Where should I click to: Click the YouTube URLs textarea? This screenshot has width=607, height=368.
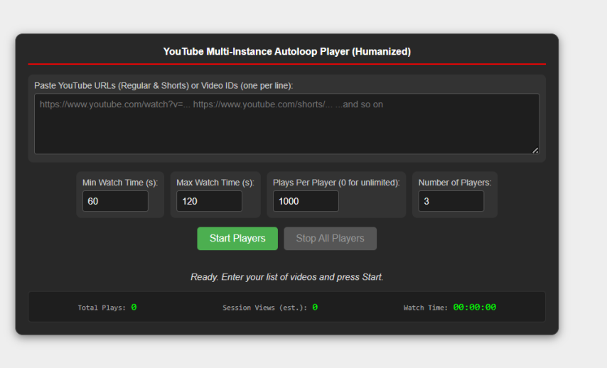pos(286,124)
